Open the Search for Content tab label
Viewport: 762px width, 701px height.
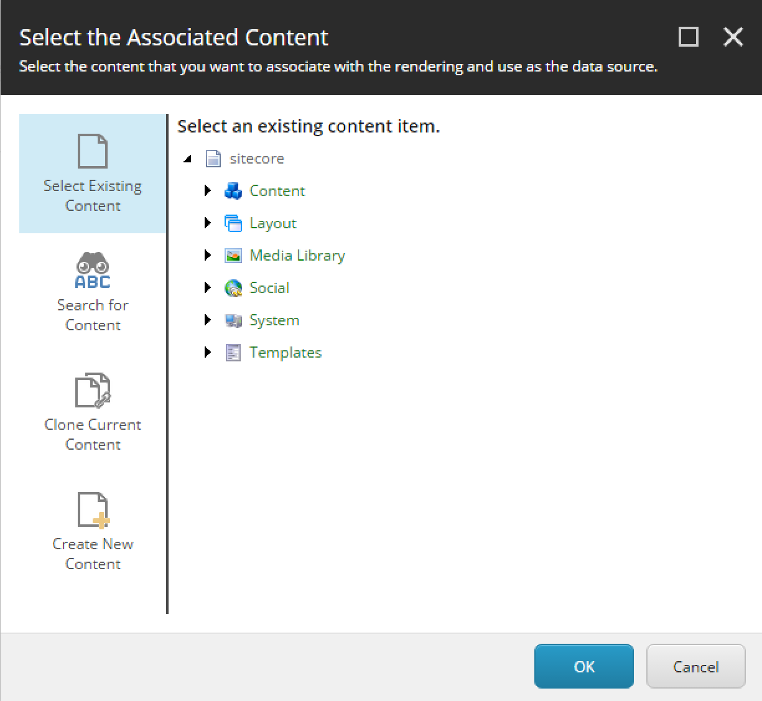(93, 315)
